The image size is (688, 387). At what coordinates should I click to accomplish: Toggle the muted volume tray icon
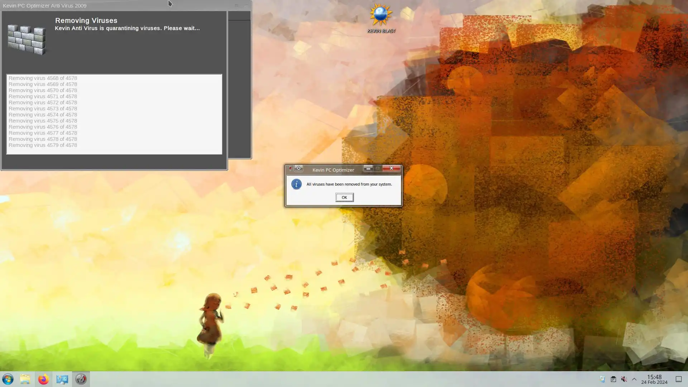624,379
